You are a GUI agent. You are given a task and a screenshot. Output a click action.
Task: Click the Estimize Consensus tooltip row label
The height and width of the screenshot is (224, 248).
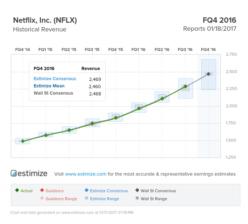(55, 79)
